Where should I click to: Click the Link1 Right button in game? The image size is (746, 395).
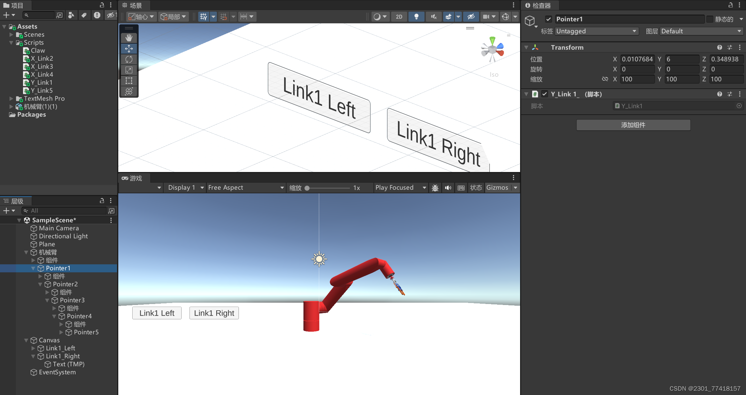tap(214, 313)
